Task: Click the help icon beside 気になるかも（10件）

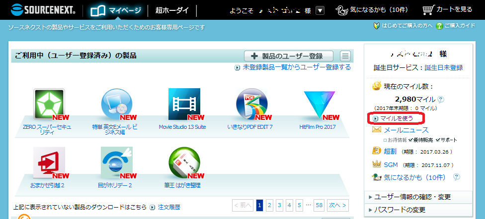Action: coord(457,177)
